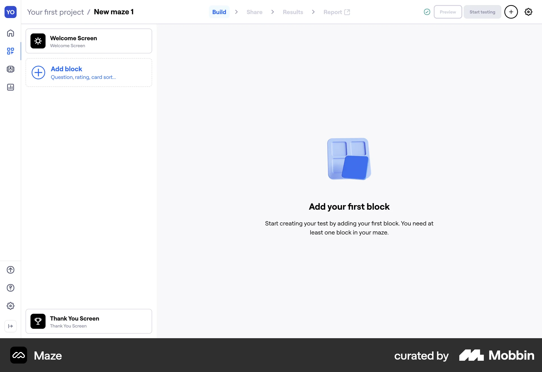Open the Report external link

coord(336,12)
